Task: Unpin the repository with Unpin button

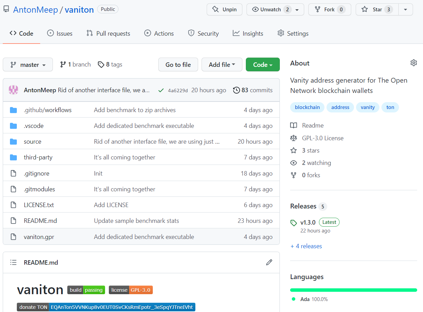Action: [225, 10]
